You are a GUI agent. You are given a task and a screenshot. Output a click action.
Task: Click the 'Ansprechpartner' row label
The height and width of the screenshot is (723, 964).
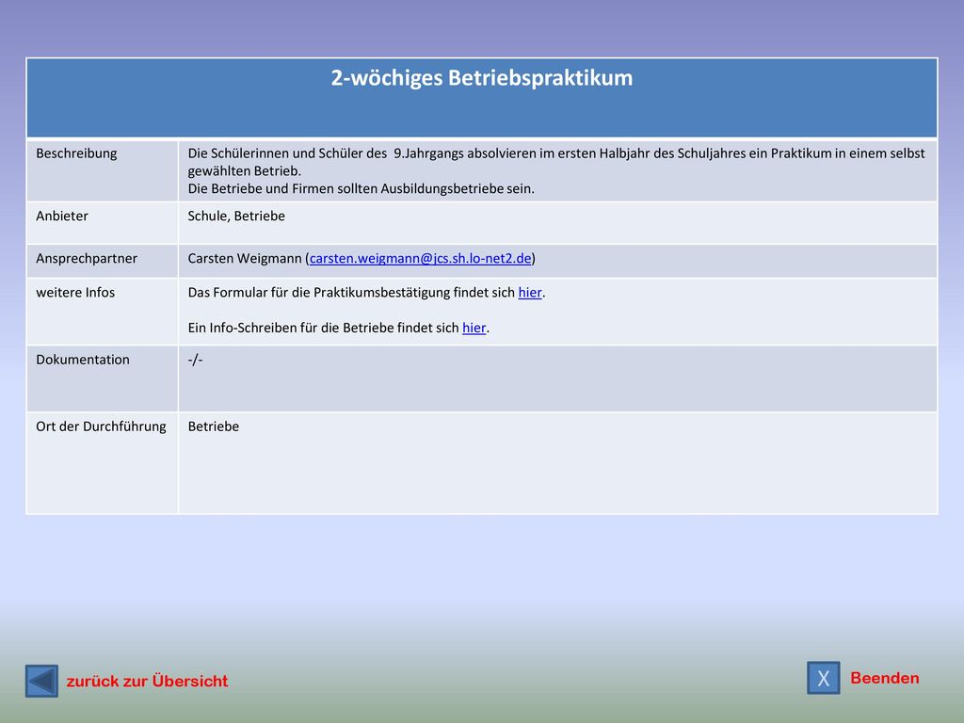[87, 258]
